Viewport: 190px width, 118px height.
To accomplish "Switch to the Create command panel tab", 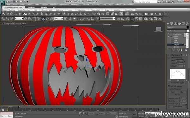I will pyautogui.click(x=168, y=24).
